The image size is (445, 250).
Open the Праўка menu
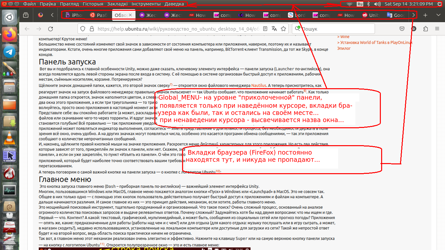pos(48,4)
